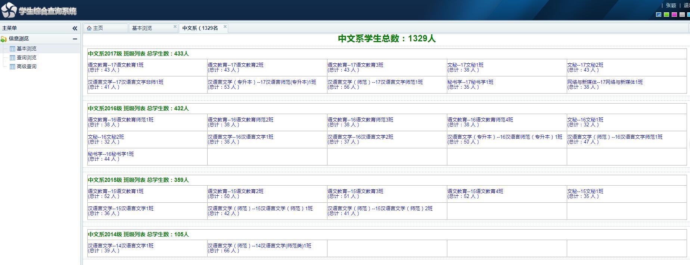The width and height of the screenshot is (690, 265).
Task: Click the table icon beside 高级查询
Action: click(12, 67)
